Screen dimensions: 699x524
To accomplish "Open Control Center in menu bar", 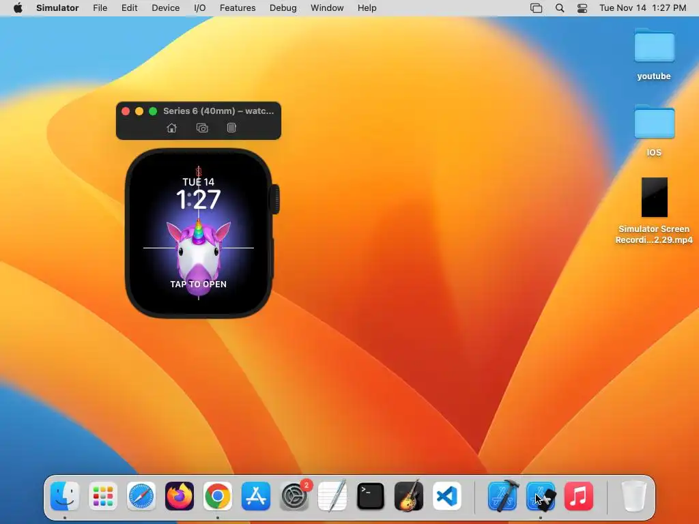I will coord(582,8).
